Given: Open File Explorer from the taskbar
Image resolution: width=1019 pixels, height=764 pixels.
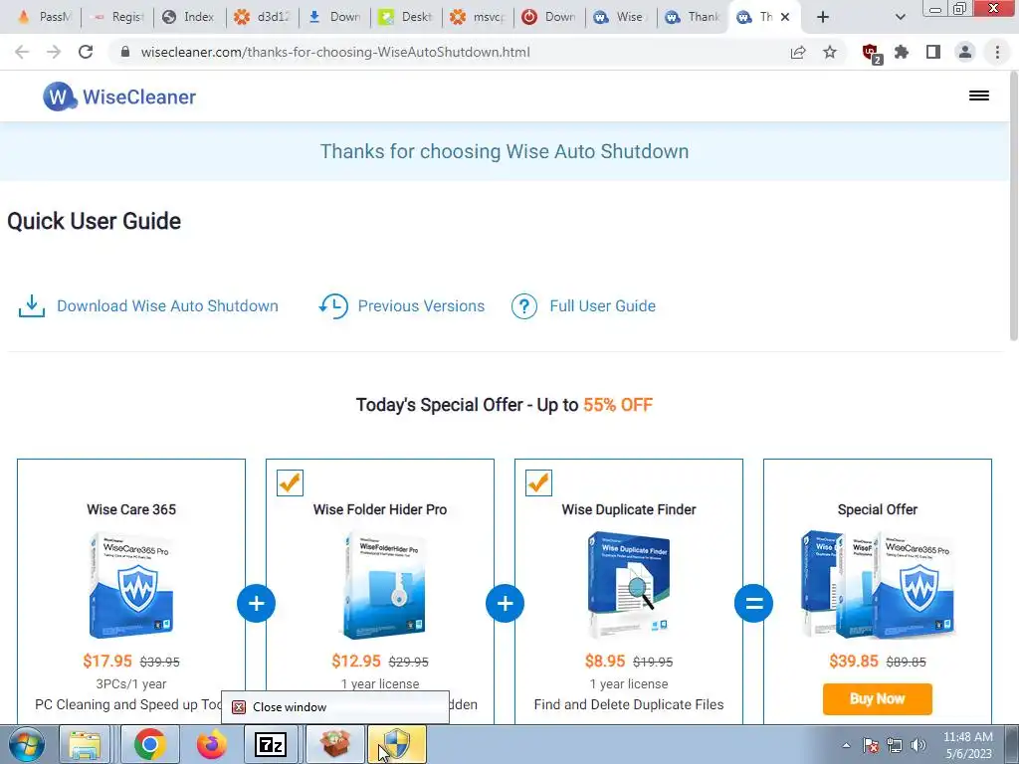Looking at the screenshot, I should [86, 744].
